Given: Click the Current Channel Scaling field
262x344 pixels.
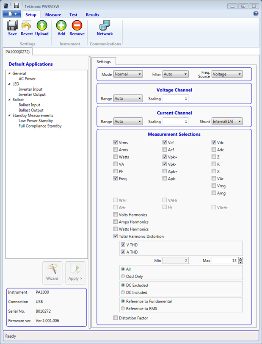Looking at the screenshot, I should click(175, 121).
